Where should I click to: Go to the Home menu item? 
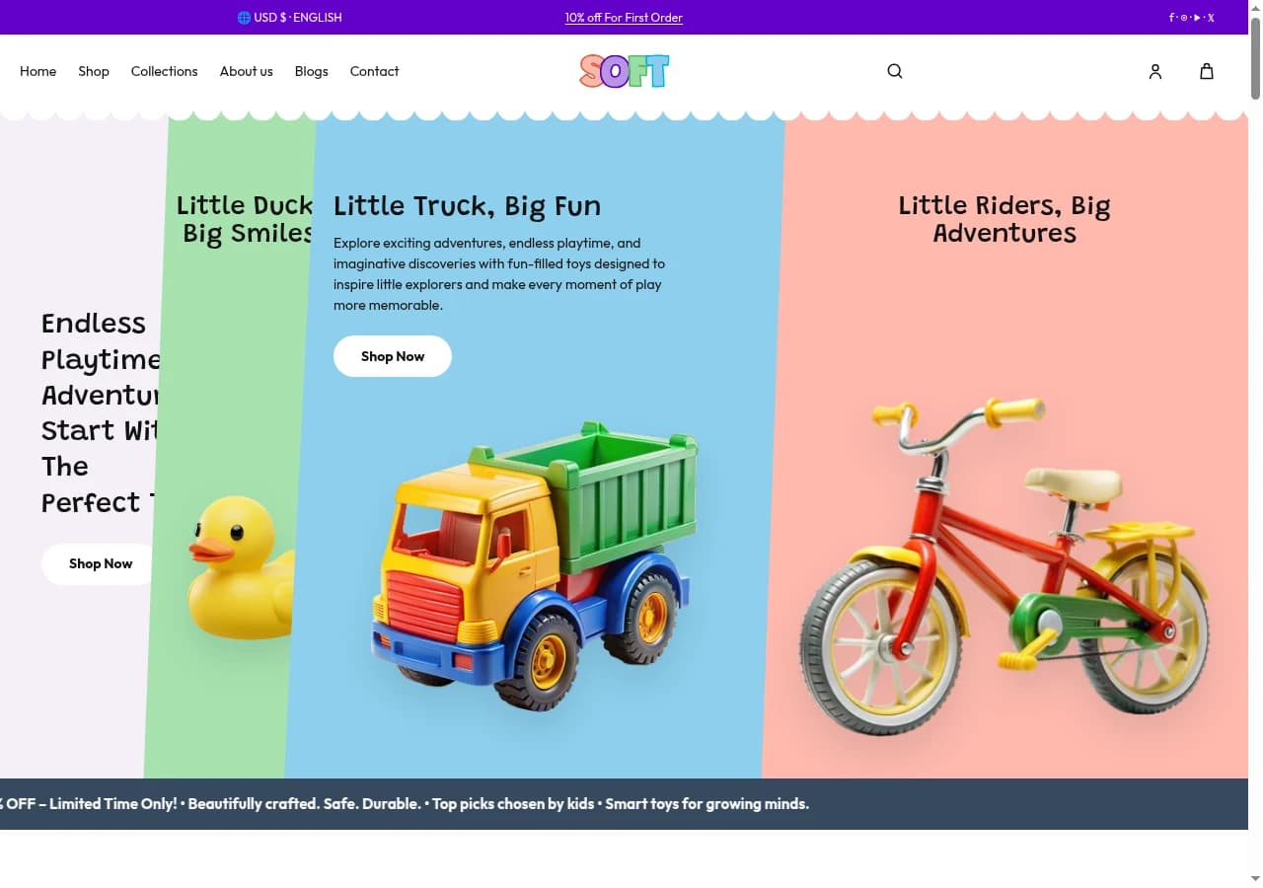(38, 71)
